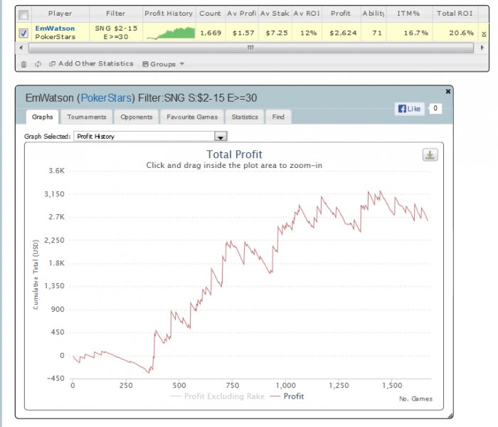Screen dimensions: 498x427
Task: Click the graph download icon
Action: [x=430, y=155]
